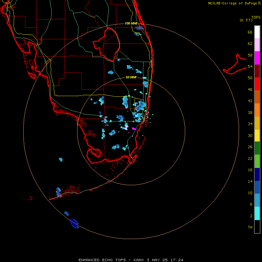Viewport: 262px width, 262px height.
Task: Click the magenta legend swatch
Action: point(257,58)
